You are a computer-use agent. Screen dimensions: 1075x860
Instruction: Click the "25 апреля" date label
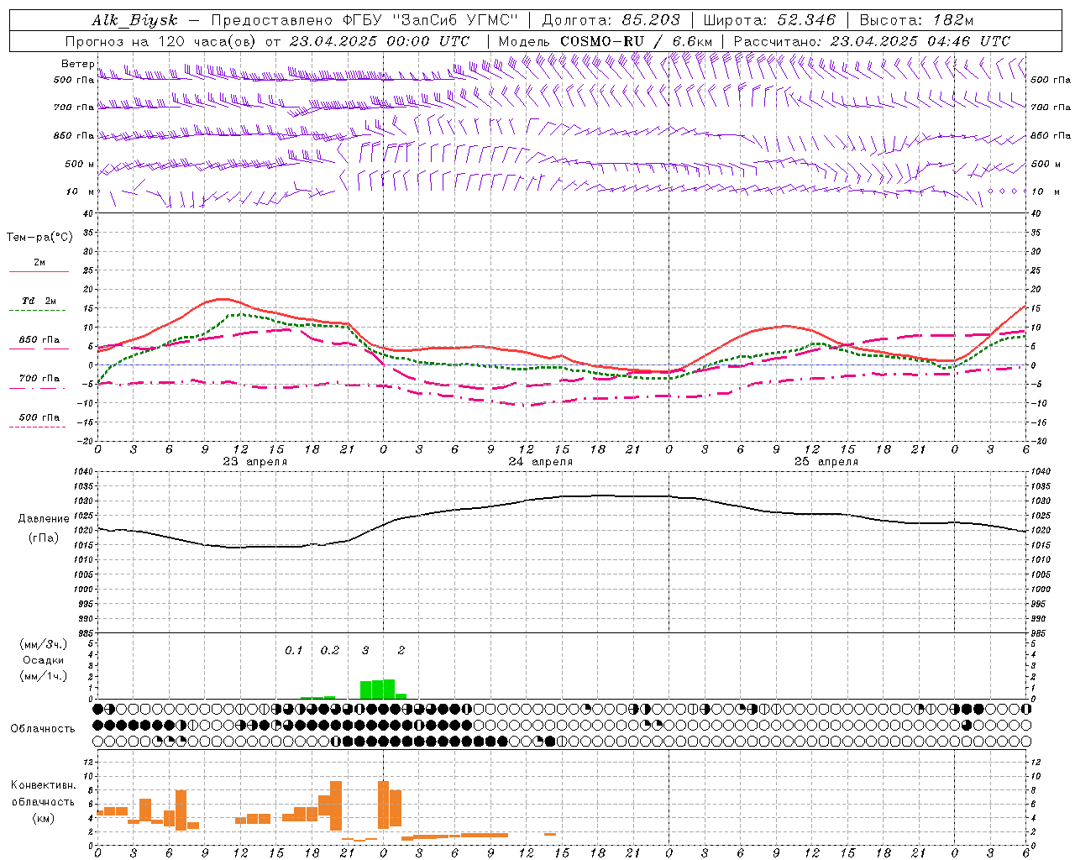826,462
